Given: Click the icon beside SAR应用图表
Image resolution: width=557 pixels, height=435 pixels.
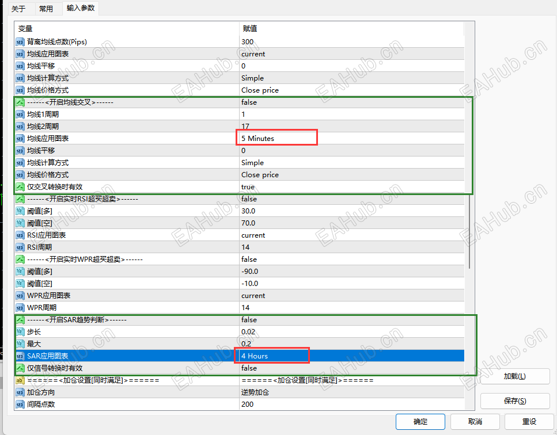Looking at the screenshot, I should pyautogui.click(x=20, y=356).
